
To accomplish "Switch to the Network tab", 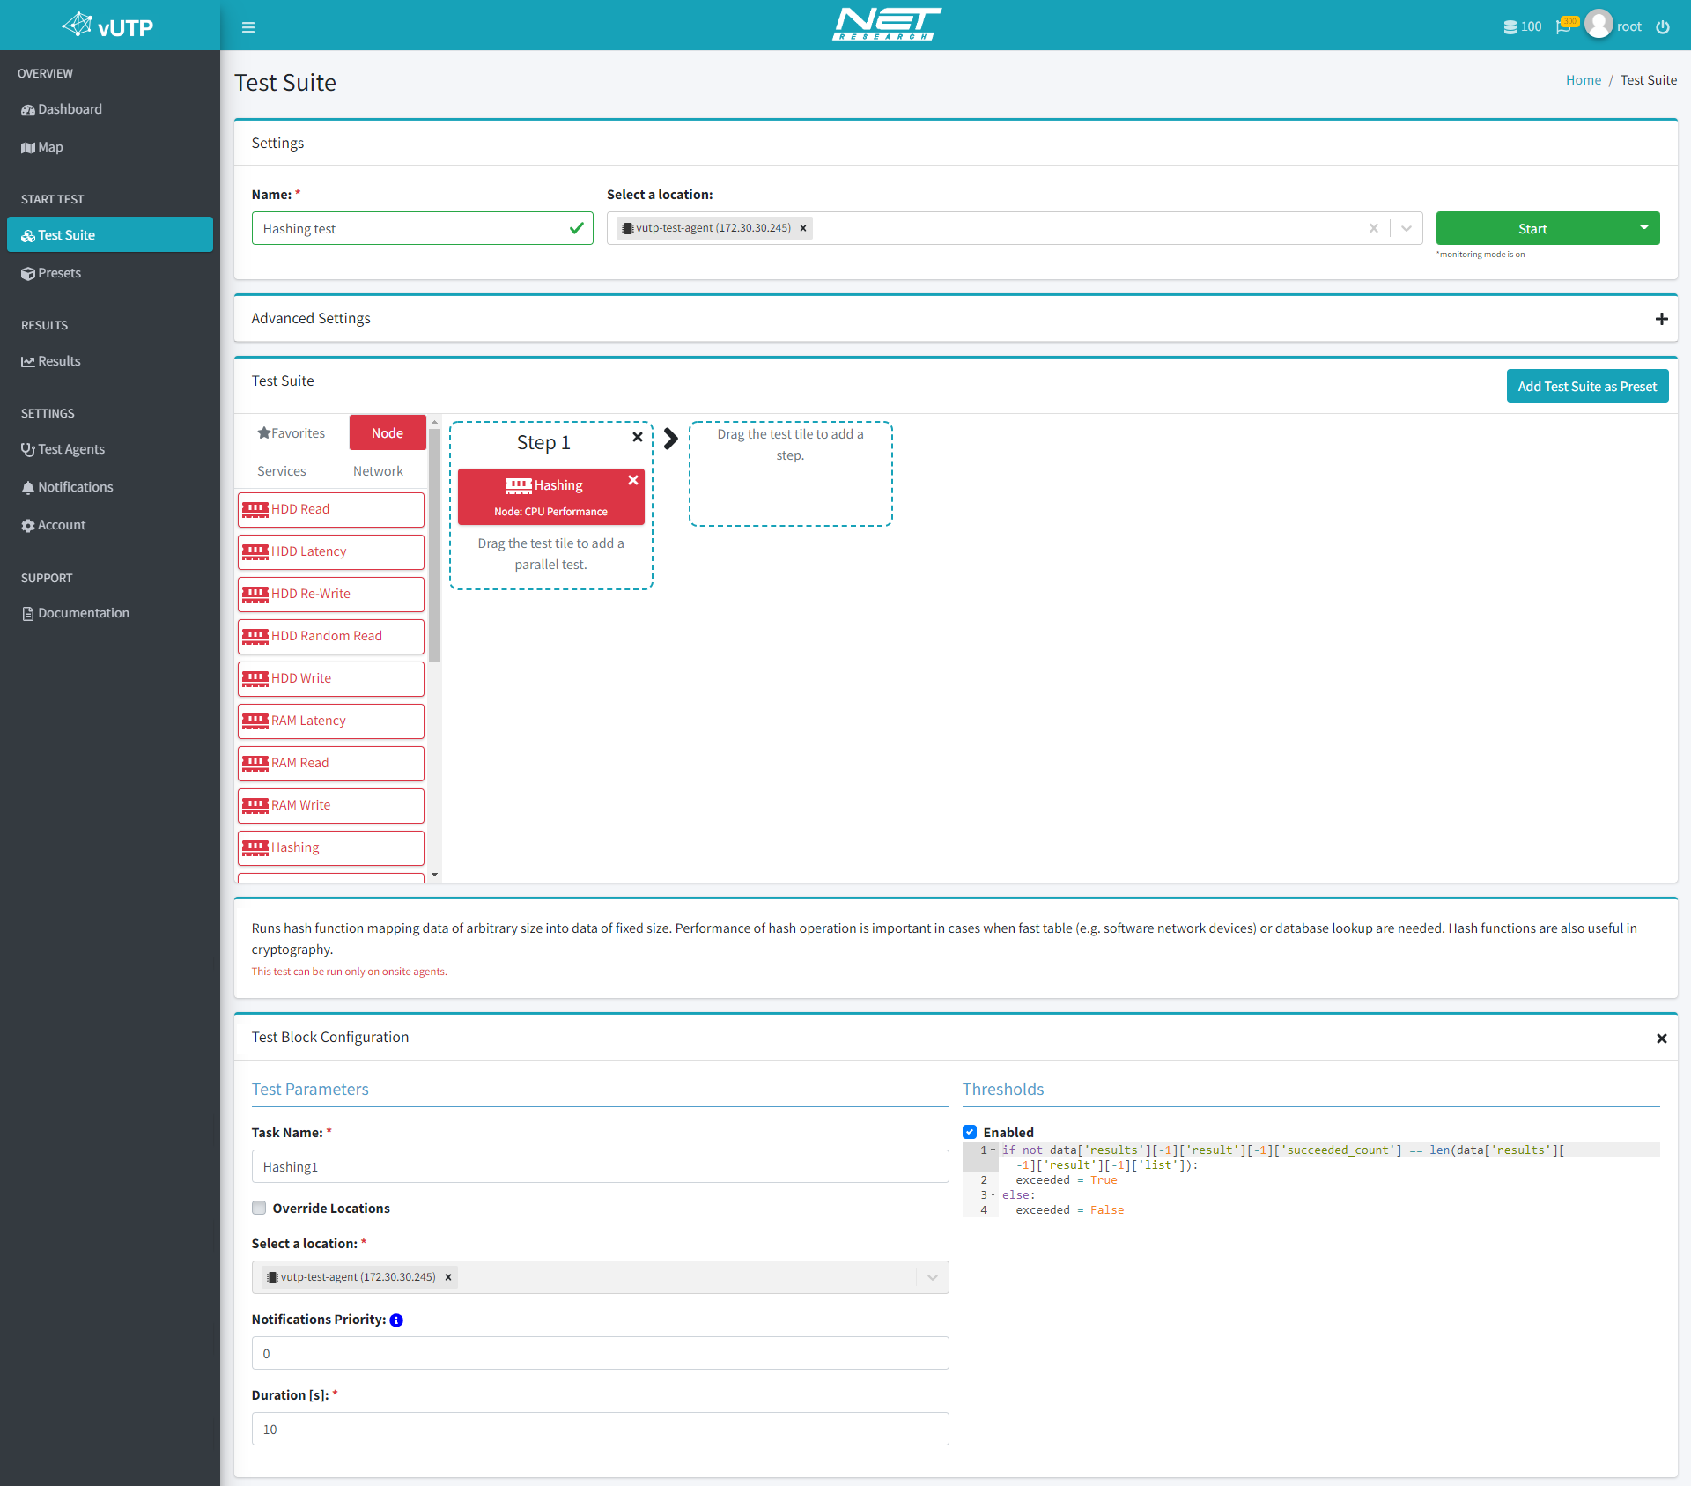I will click(378, 470).
